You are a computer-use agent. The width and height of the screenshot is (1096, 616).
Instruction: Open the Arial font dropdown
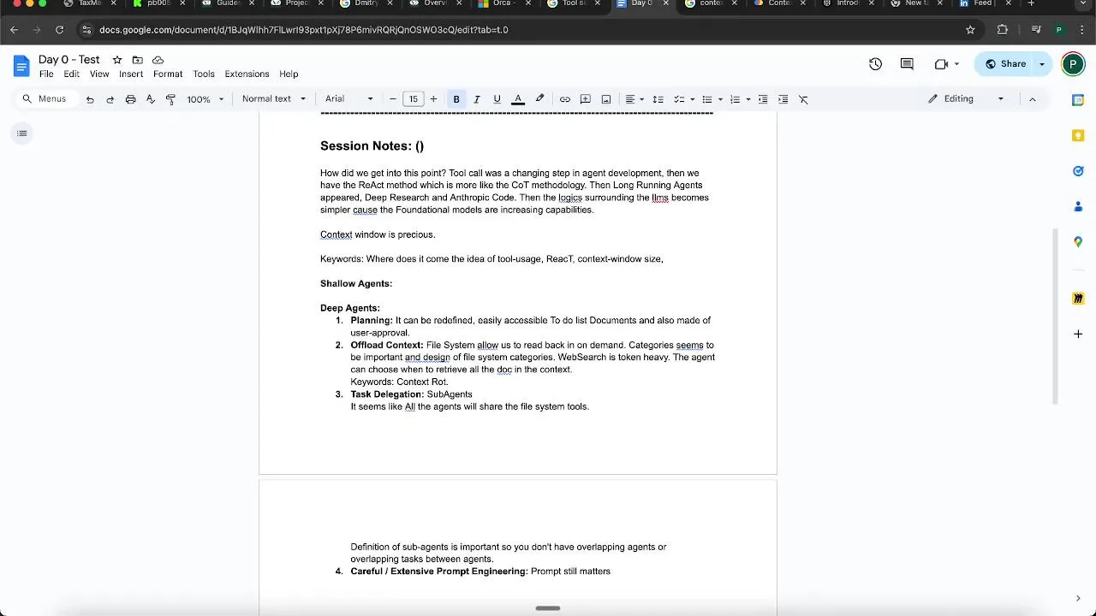point(349,99)
